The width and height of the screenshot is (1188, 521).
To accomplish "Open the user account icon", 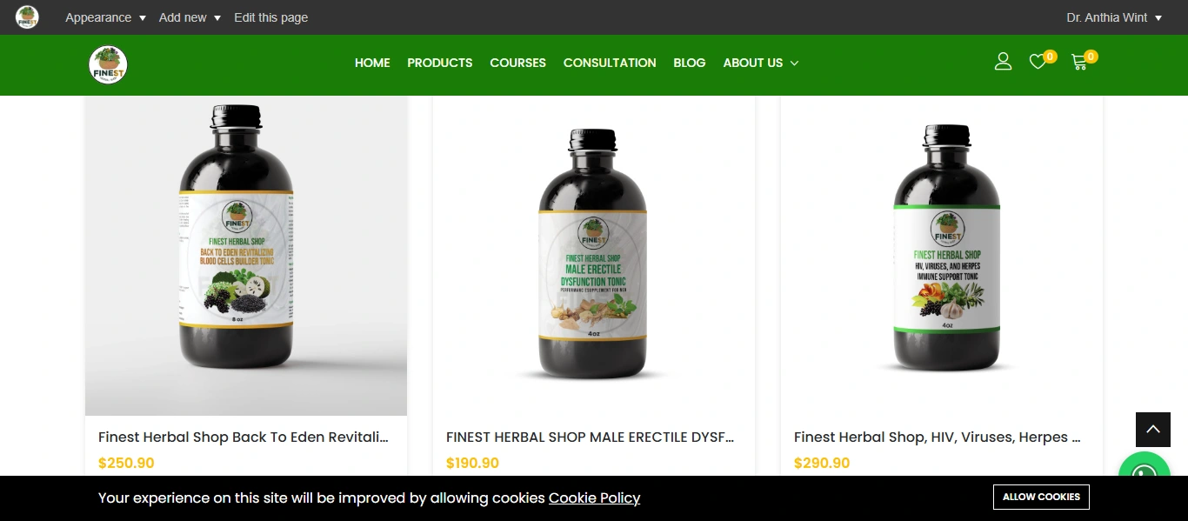I will coord(1003,62).
